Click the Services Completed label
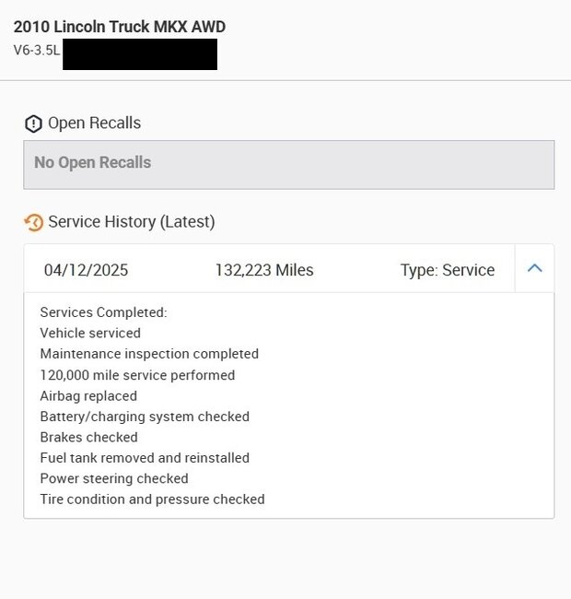 coord(103,312)
